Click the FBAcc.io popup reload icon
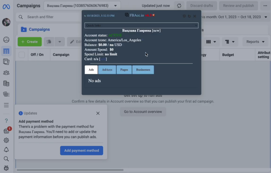The width and height of the screenshot is (271, 173). pyautogui.click(x=189, y=16)
